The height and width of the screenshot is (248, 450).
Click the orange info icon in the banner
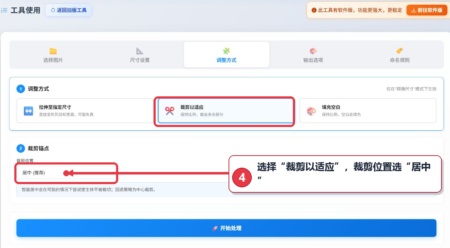point(314,10)
